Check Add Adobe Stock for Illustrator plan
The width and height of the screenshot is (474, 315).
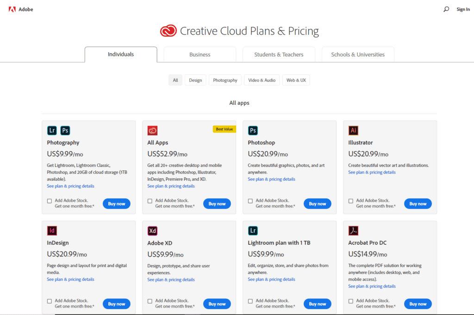click(351, 201)
